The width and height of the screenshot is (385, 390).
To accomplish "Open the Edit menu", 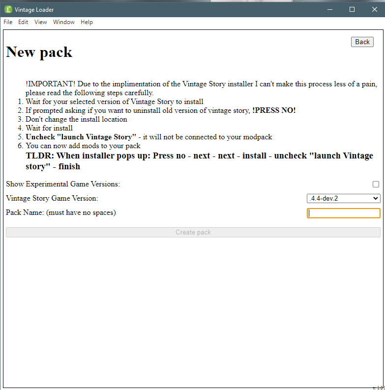I will pyautogui.click(x=23, y=22).
